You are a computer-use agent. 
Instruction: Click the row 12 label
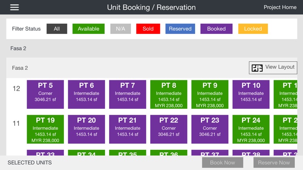[16, 89]
